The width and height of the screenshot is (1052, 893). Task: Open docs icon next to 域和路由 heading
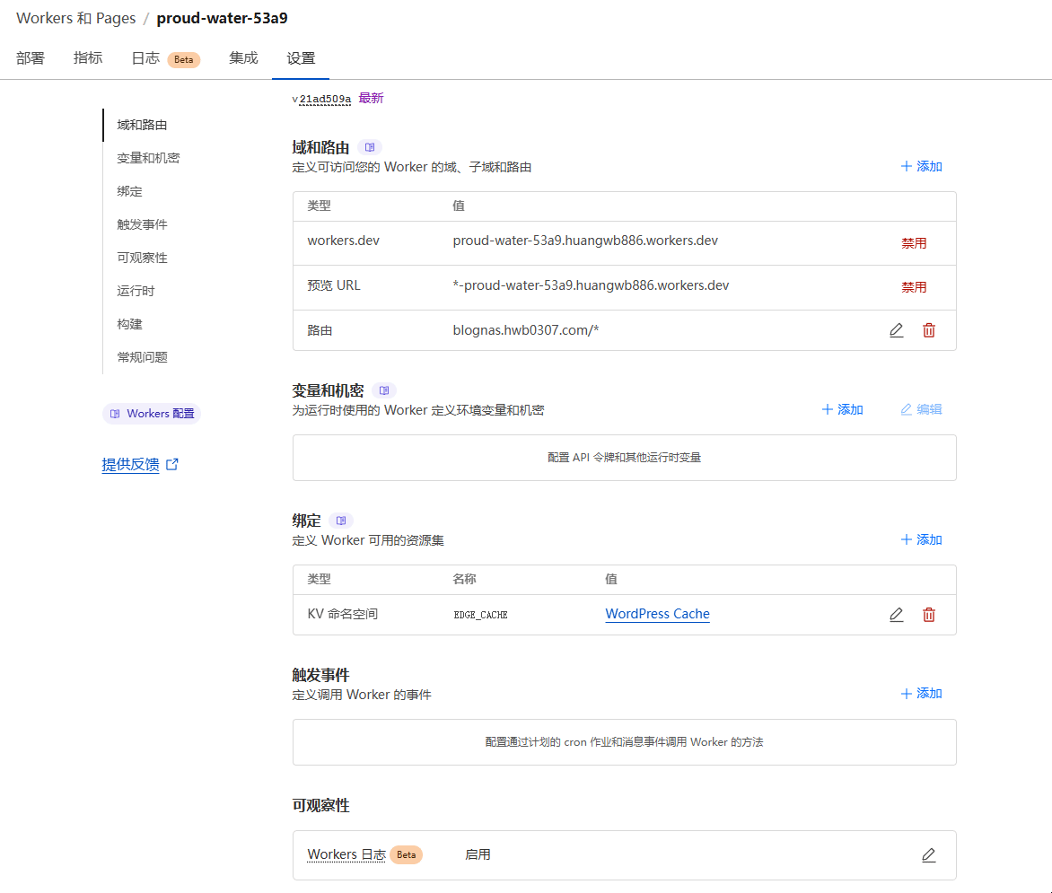coord(369,147)
